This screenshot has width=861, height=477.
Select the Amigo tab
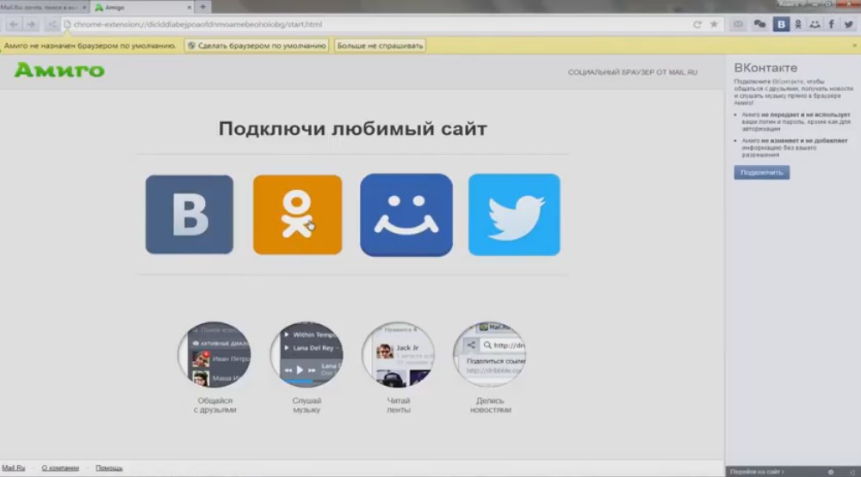click(142, 7)
